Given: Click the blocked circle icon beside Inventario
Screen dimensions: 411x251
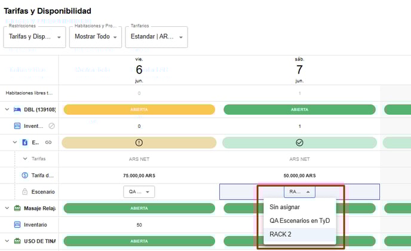Looking at the screenshot, I should click(52, 126).
